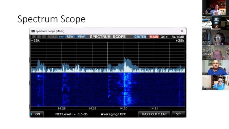This screenshot has width=229, height=129.
Task: Click the +25k span label
Action: 180,40
